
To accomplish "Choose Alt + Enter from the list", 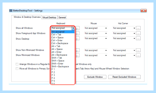I will coord(63,52).
